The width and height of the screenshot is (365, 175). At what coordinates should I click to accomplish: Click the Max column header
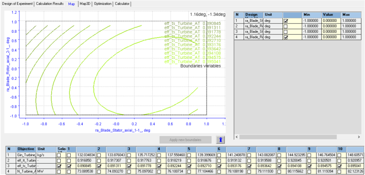pos(351,15)
